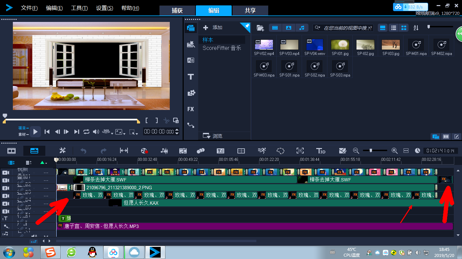Switch to the 共享 tab

pyautogui.click(x=250, y=10)
